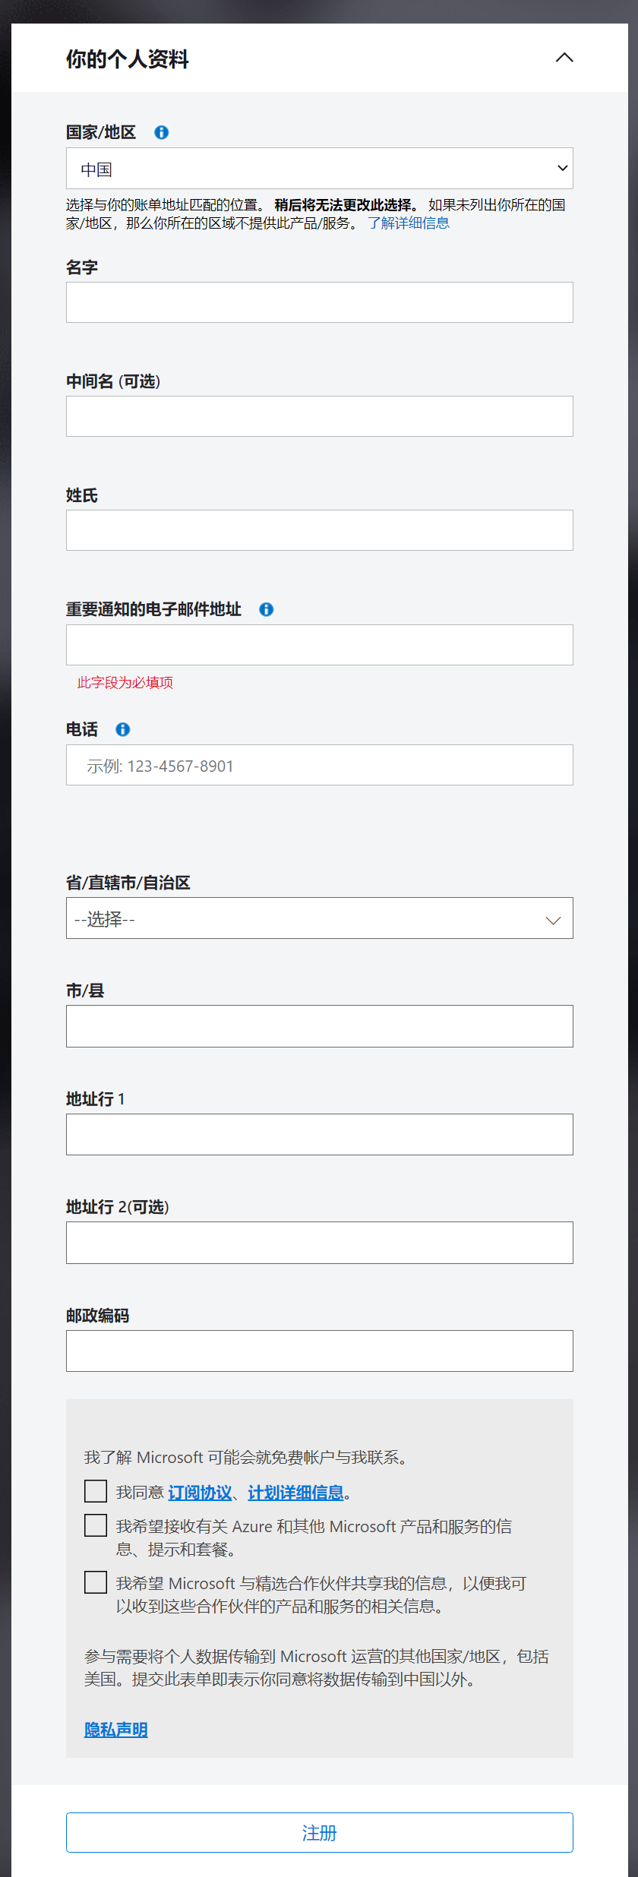Open the 国家/地区 country dropdown
The width and height of the screenshot is (638, 1877).
point(319,169)
